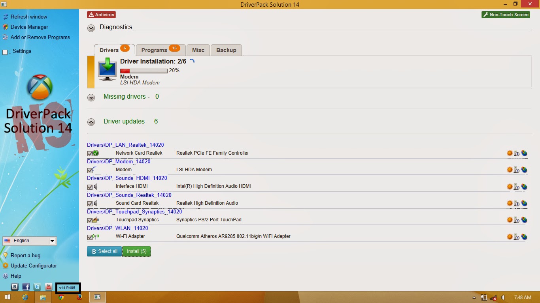Open Internet Explorer from the taskbar
Image resolution: width=540 pixels, height=303 pixels.
25,297
